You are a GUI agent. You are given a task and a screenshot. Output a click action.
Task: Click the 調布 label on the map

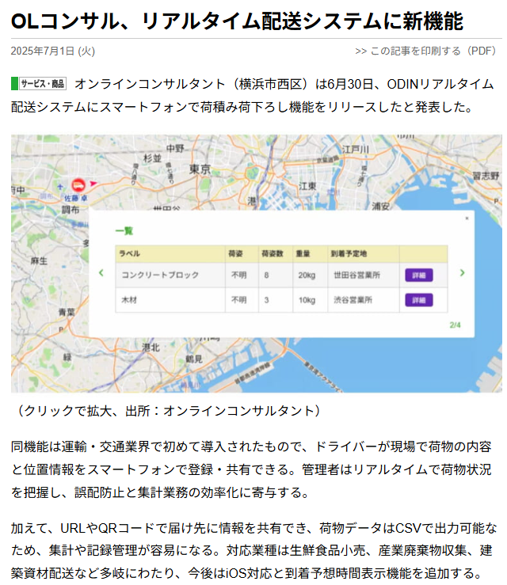pos(71,210)
